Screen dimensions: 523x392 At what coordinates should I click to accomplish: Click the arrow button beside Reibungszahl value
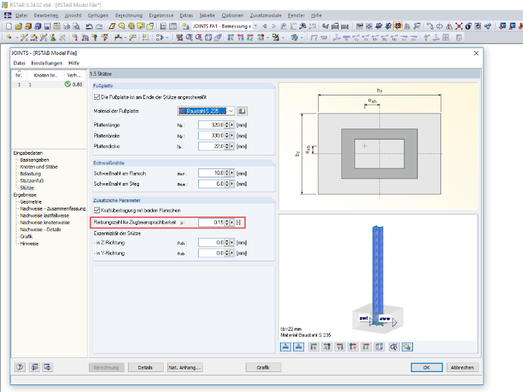point(232,222)
